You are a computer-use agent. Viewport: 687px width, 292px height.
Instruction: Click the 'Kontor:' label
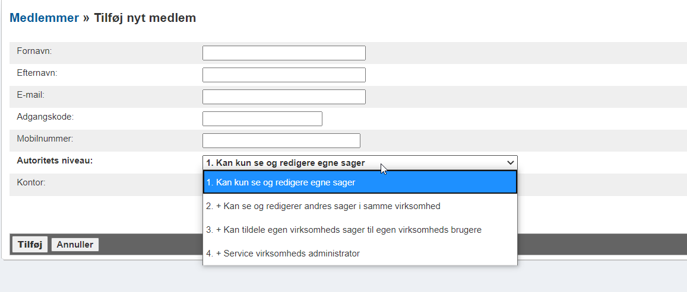pos(31,182)
